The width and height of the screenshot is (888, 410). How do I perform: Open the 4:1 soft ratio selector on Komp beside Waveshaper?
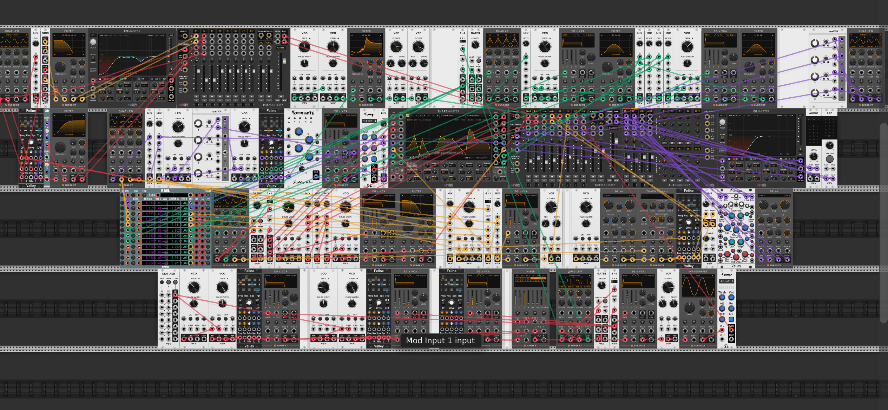726,281
